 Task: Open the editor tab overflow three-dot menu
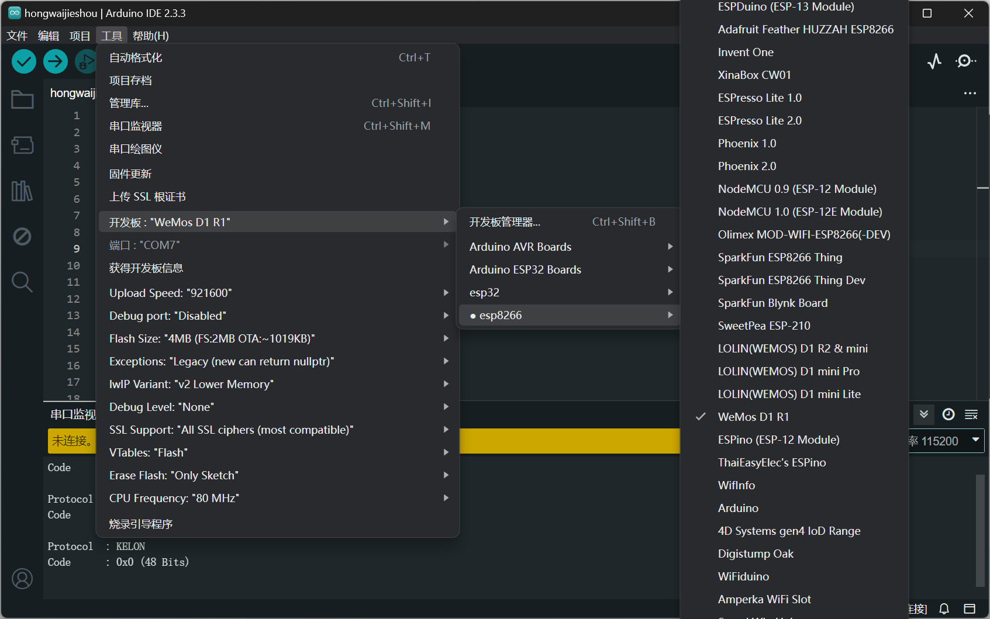point(970,93)
